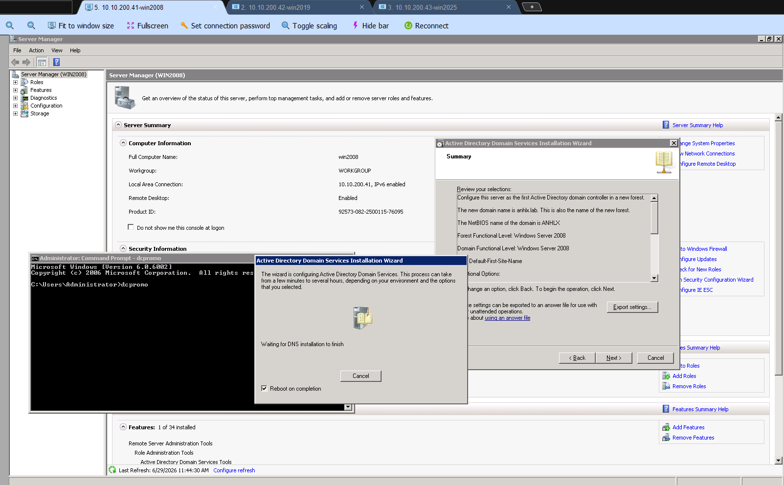Open the using an answer file link
The image size is (784, 485).
pos(507,318)
